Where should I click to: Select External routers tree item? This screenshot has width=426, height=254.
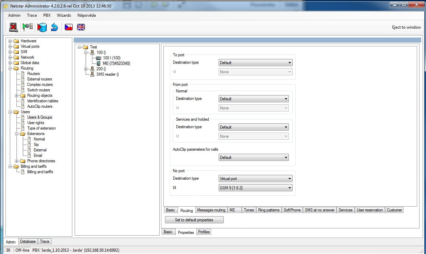coord(40,79)
